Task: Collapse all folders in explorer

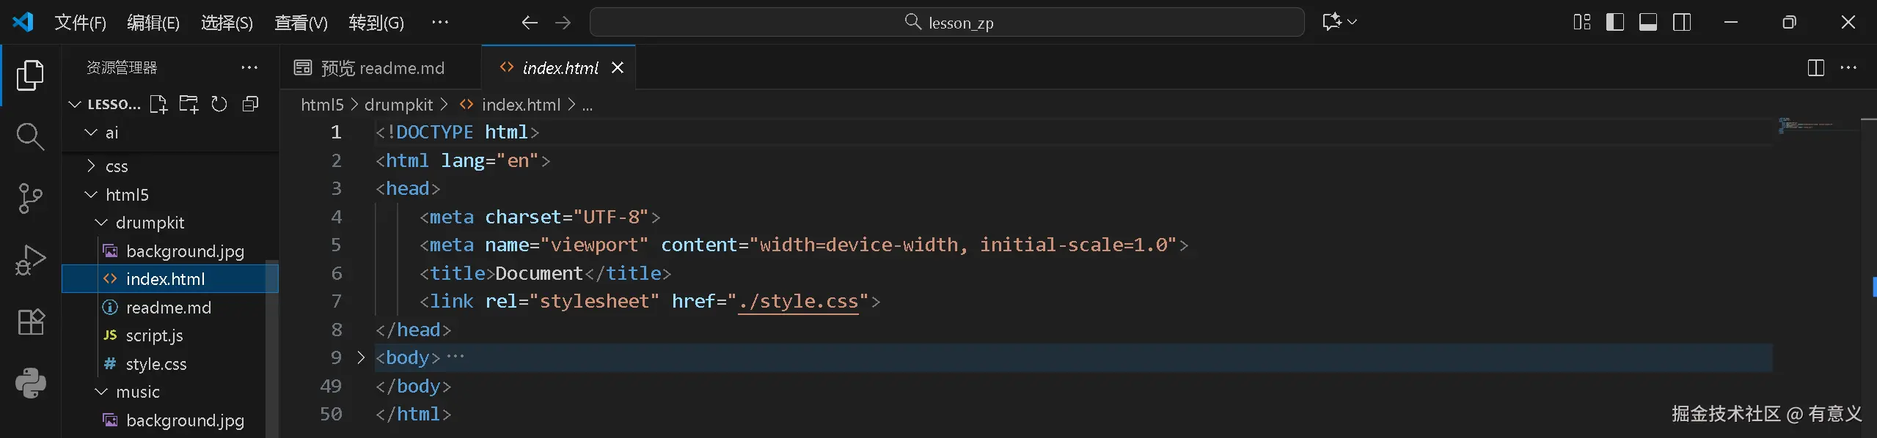Action: [x=250, y=104]
